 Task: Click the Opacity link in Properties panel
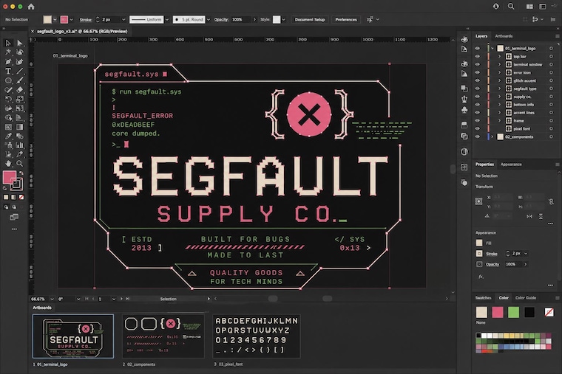click(x=492, y=264)
